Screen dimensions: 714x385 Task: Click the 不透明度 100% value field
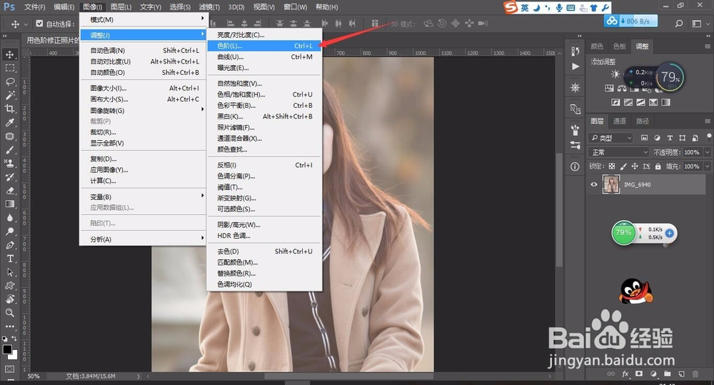click(693, 152)
